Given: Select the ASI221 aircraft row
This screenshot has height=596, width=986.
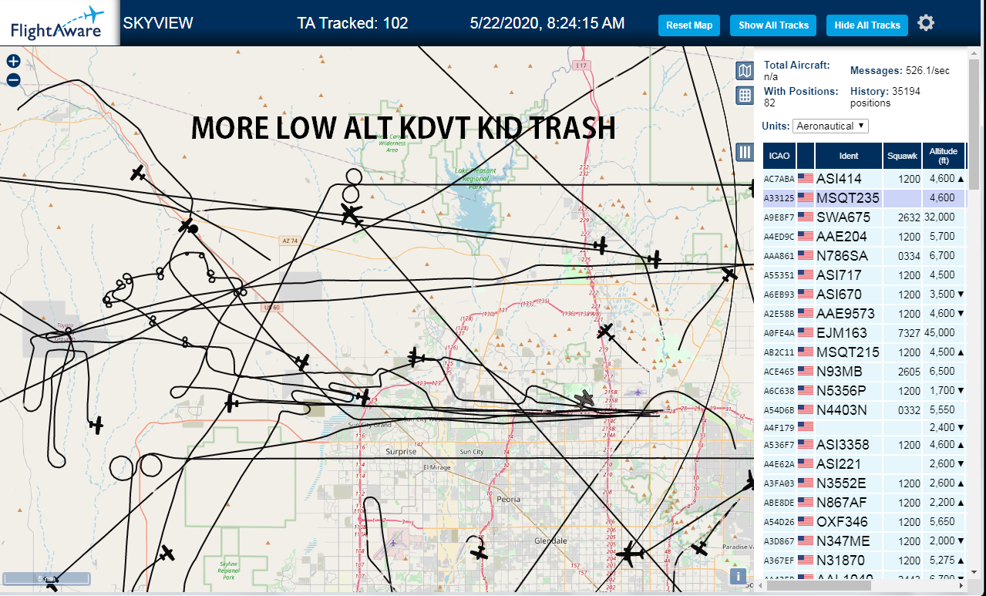Looking at the screenshot, I should [x=864, y=464].
